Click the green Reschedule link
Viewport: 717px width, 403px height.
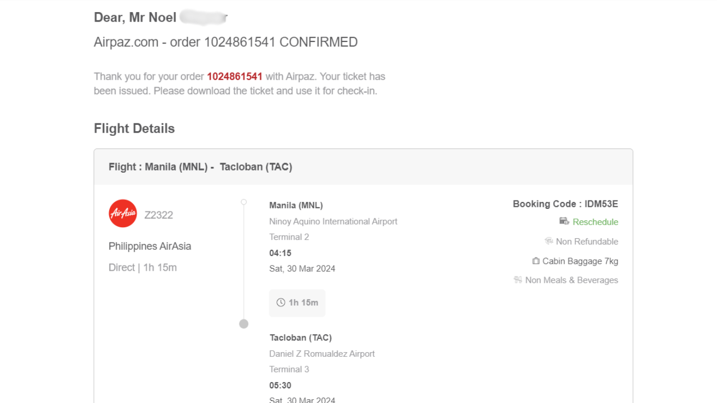[595, 222]
